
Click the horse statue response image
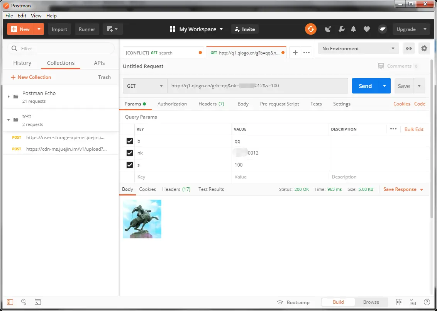[142, 219]
